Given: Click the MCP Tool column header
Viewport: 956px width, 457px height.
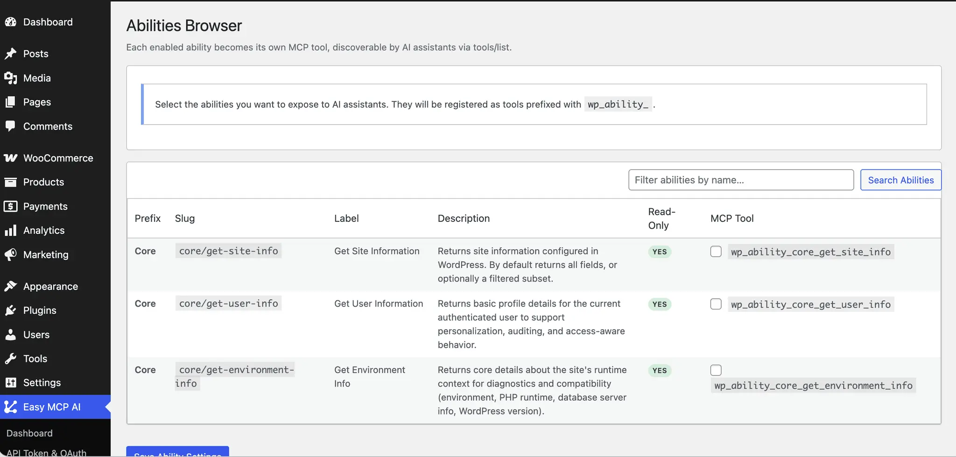Looking at the screenshot, I should [732, 218].
